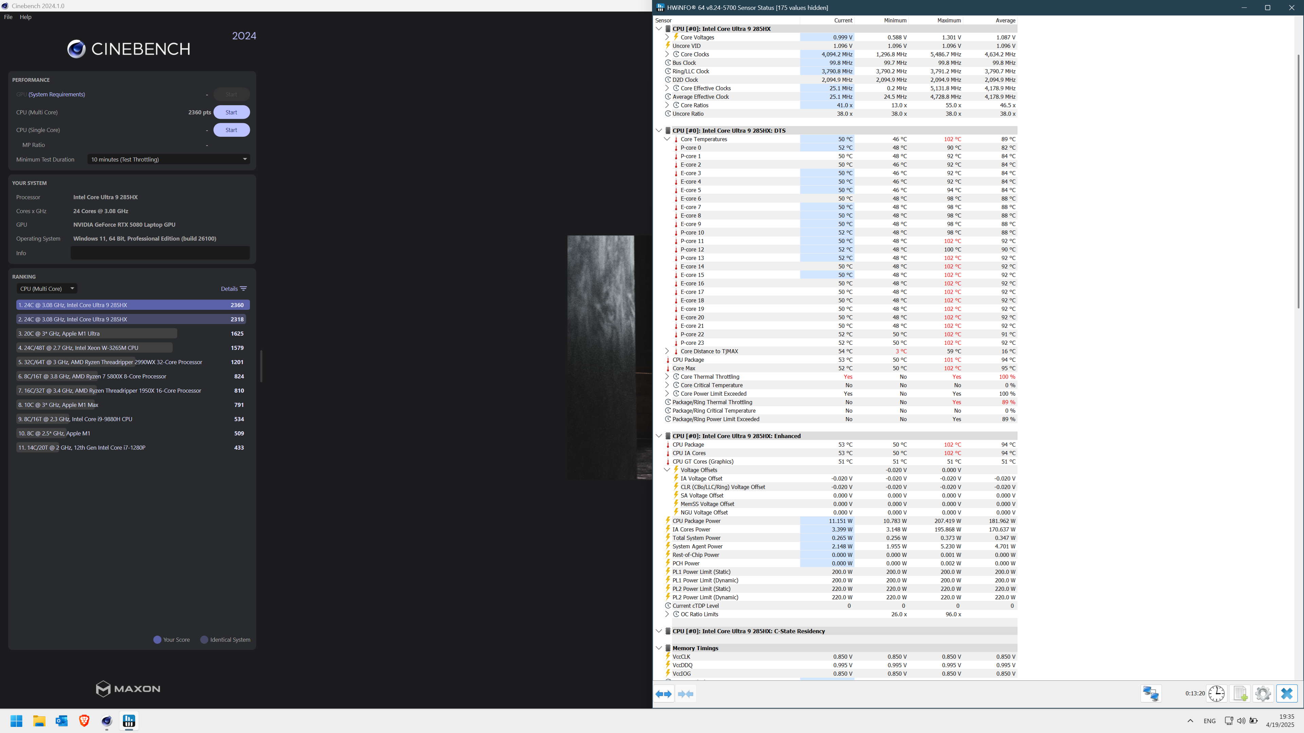Expand OC Ratio Limits row
The width and height of the screenshot is (1304, 733).
(x=667, y=614)
